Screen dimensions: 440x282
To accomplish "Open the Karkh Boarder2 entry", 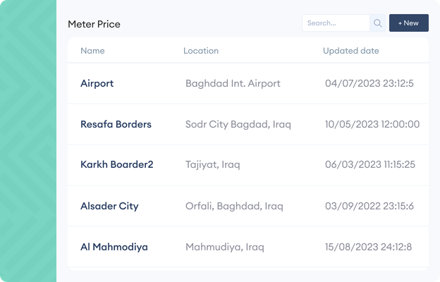I will (117, 164).
